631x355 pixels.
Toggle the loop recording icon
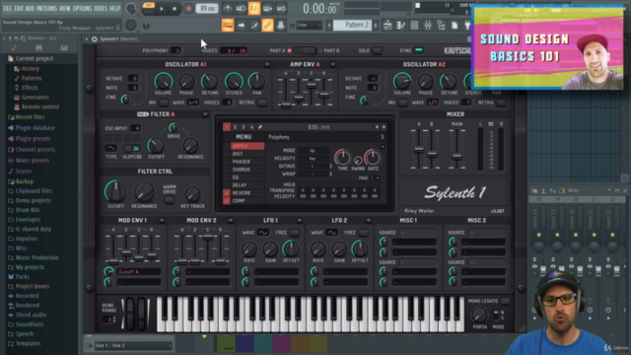tap(281, 9)
